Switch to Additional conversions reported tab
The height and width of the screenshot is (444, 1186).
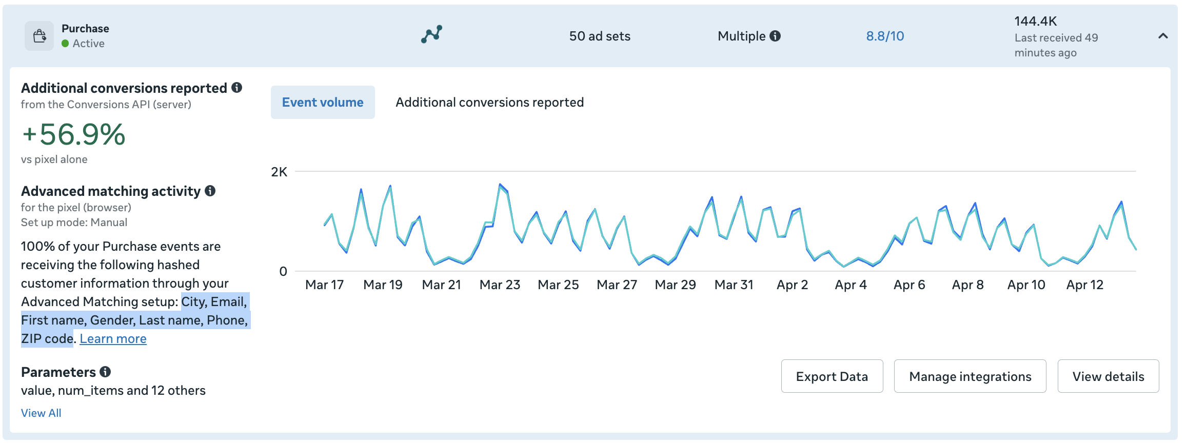click(x=489, y=103)
